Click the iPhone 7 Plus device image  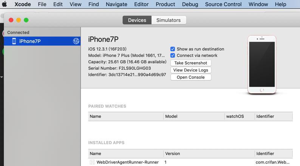pos(262,64)
